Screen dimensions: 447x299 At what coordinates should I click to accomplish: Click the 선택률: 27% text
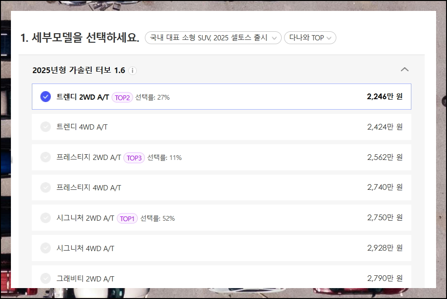point(152,97)
